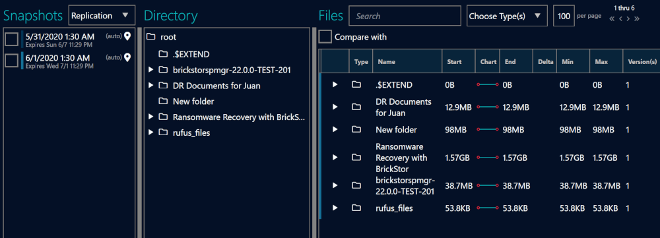The width and height of the screenshot is (660, 238).
Task: Click brickstorspmgr-22.0.0-TEST-201 folder icon in Directory
Action: click(x=163, y=70)
